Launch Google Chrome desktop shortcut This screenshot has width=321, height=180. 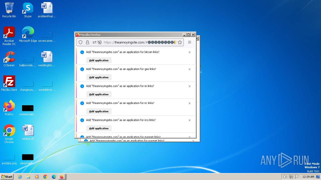pyautogui.click(x=9, y=134)
